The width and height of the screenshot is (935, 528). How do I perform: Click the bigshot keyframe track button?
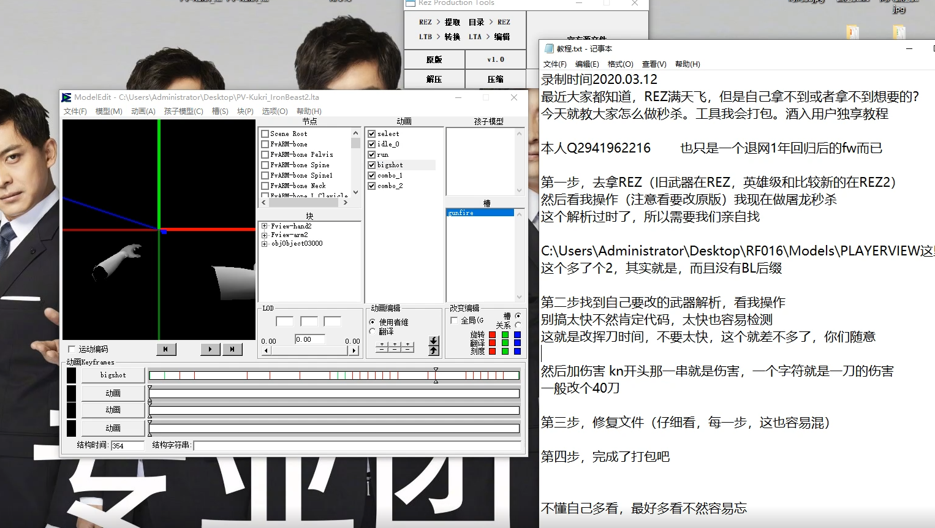[113, 375]
